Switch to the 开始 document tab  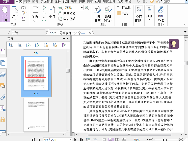click(15, 33)
